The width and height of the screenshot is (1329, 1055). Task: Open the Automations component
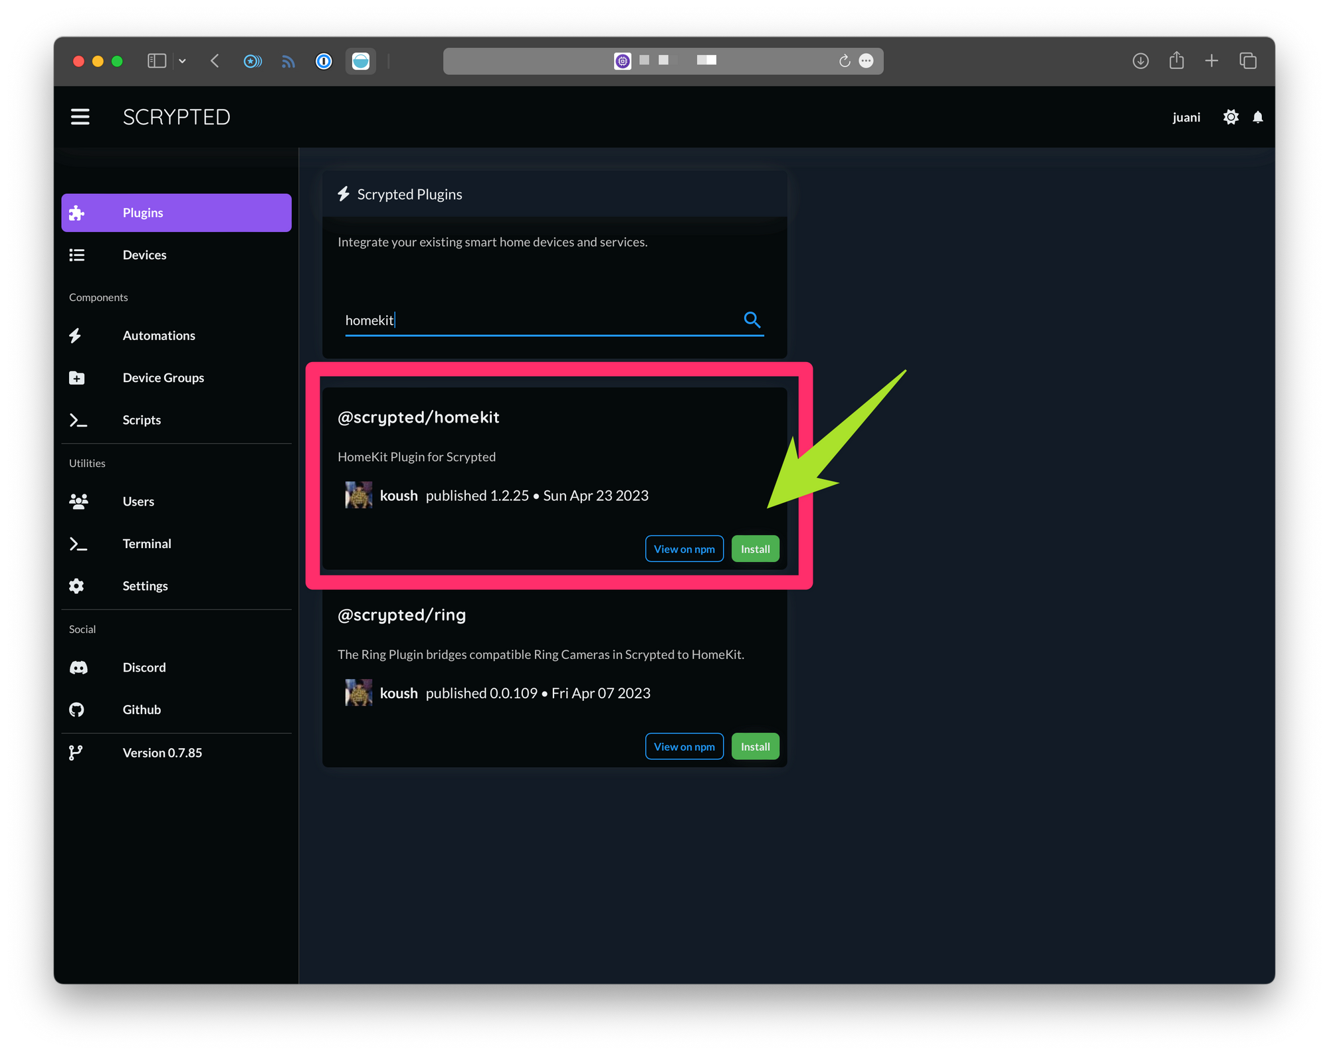[x=176, y=336]
